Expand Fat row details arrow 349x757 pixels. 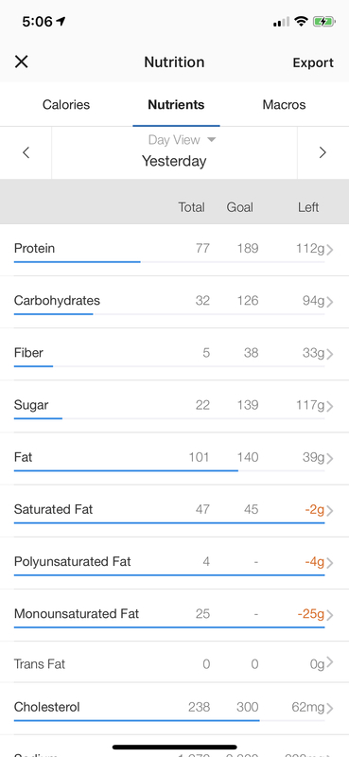click(330, 458)
